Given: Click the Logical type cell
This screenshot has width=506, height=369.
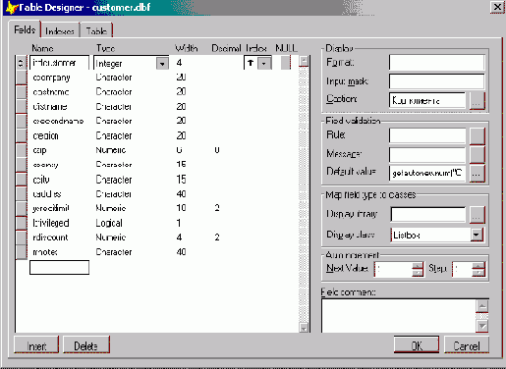Looking at the screenshot, I should coord(109,223).
